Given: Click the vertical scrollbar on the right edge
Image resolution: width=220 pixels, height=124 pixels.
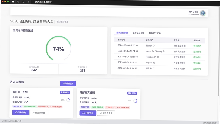Looking at the screenshot, I should point(219,51).
